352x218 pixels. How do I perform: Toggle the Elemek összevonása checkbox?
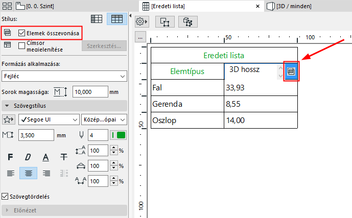[x=21, y=33]
